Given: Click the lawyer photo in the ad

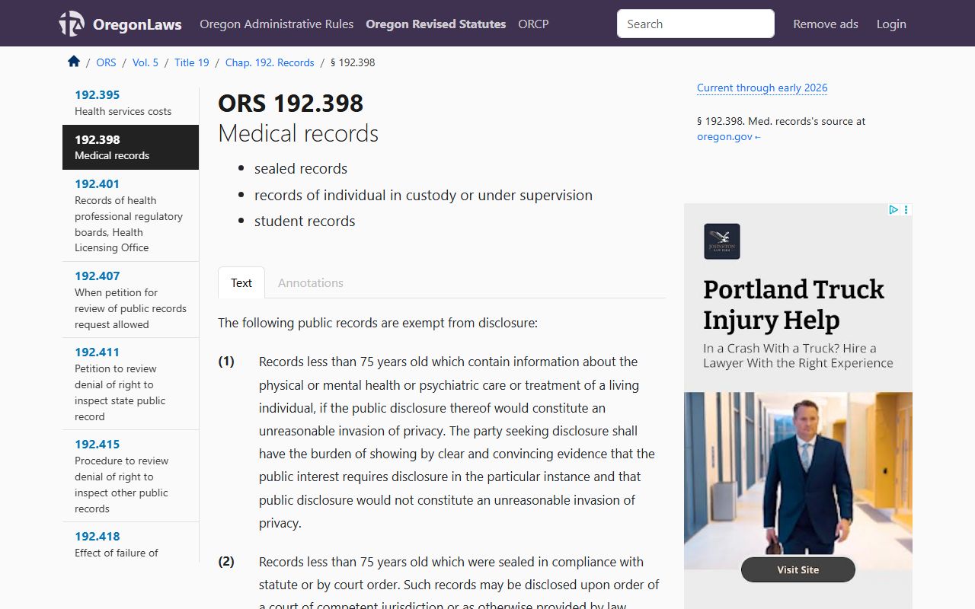Looking at the screenshot, I should pos(798,480).
